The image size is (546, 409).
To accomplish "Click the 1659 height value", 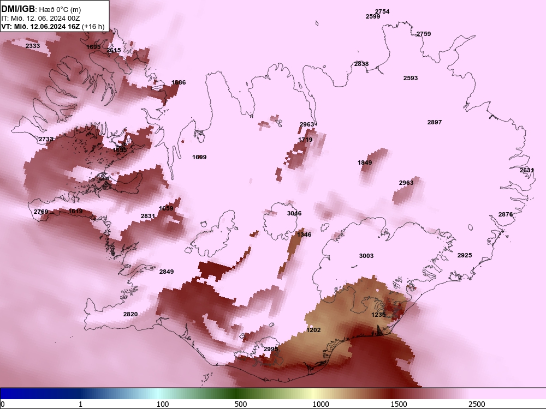I will click(x=166, y=209).
